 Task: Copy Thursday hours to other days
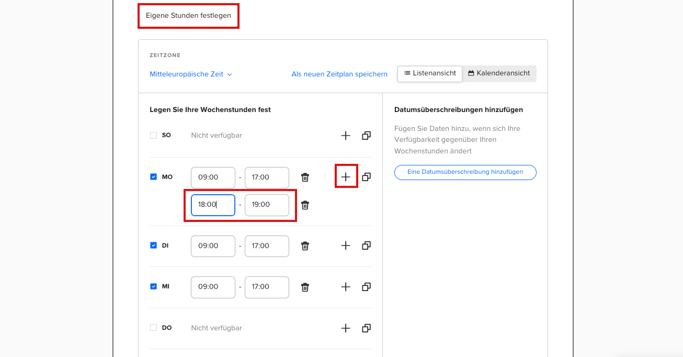pos(366,328)
